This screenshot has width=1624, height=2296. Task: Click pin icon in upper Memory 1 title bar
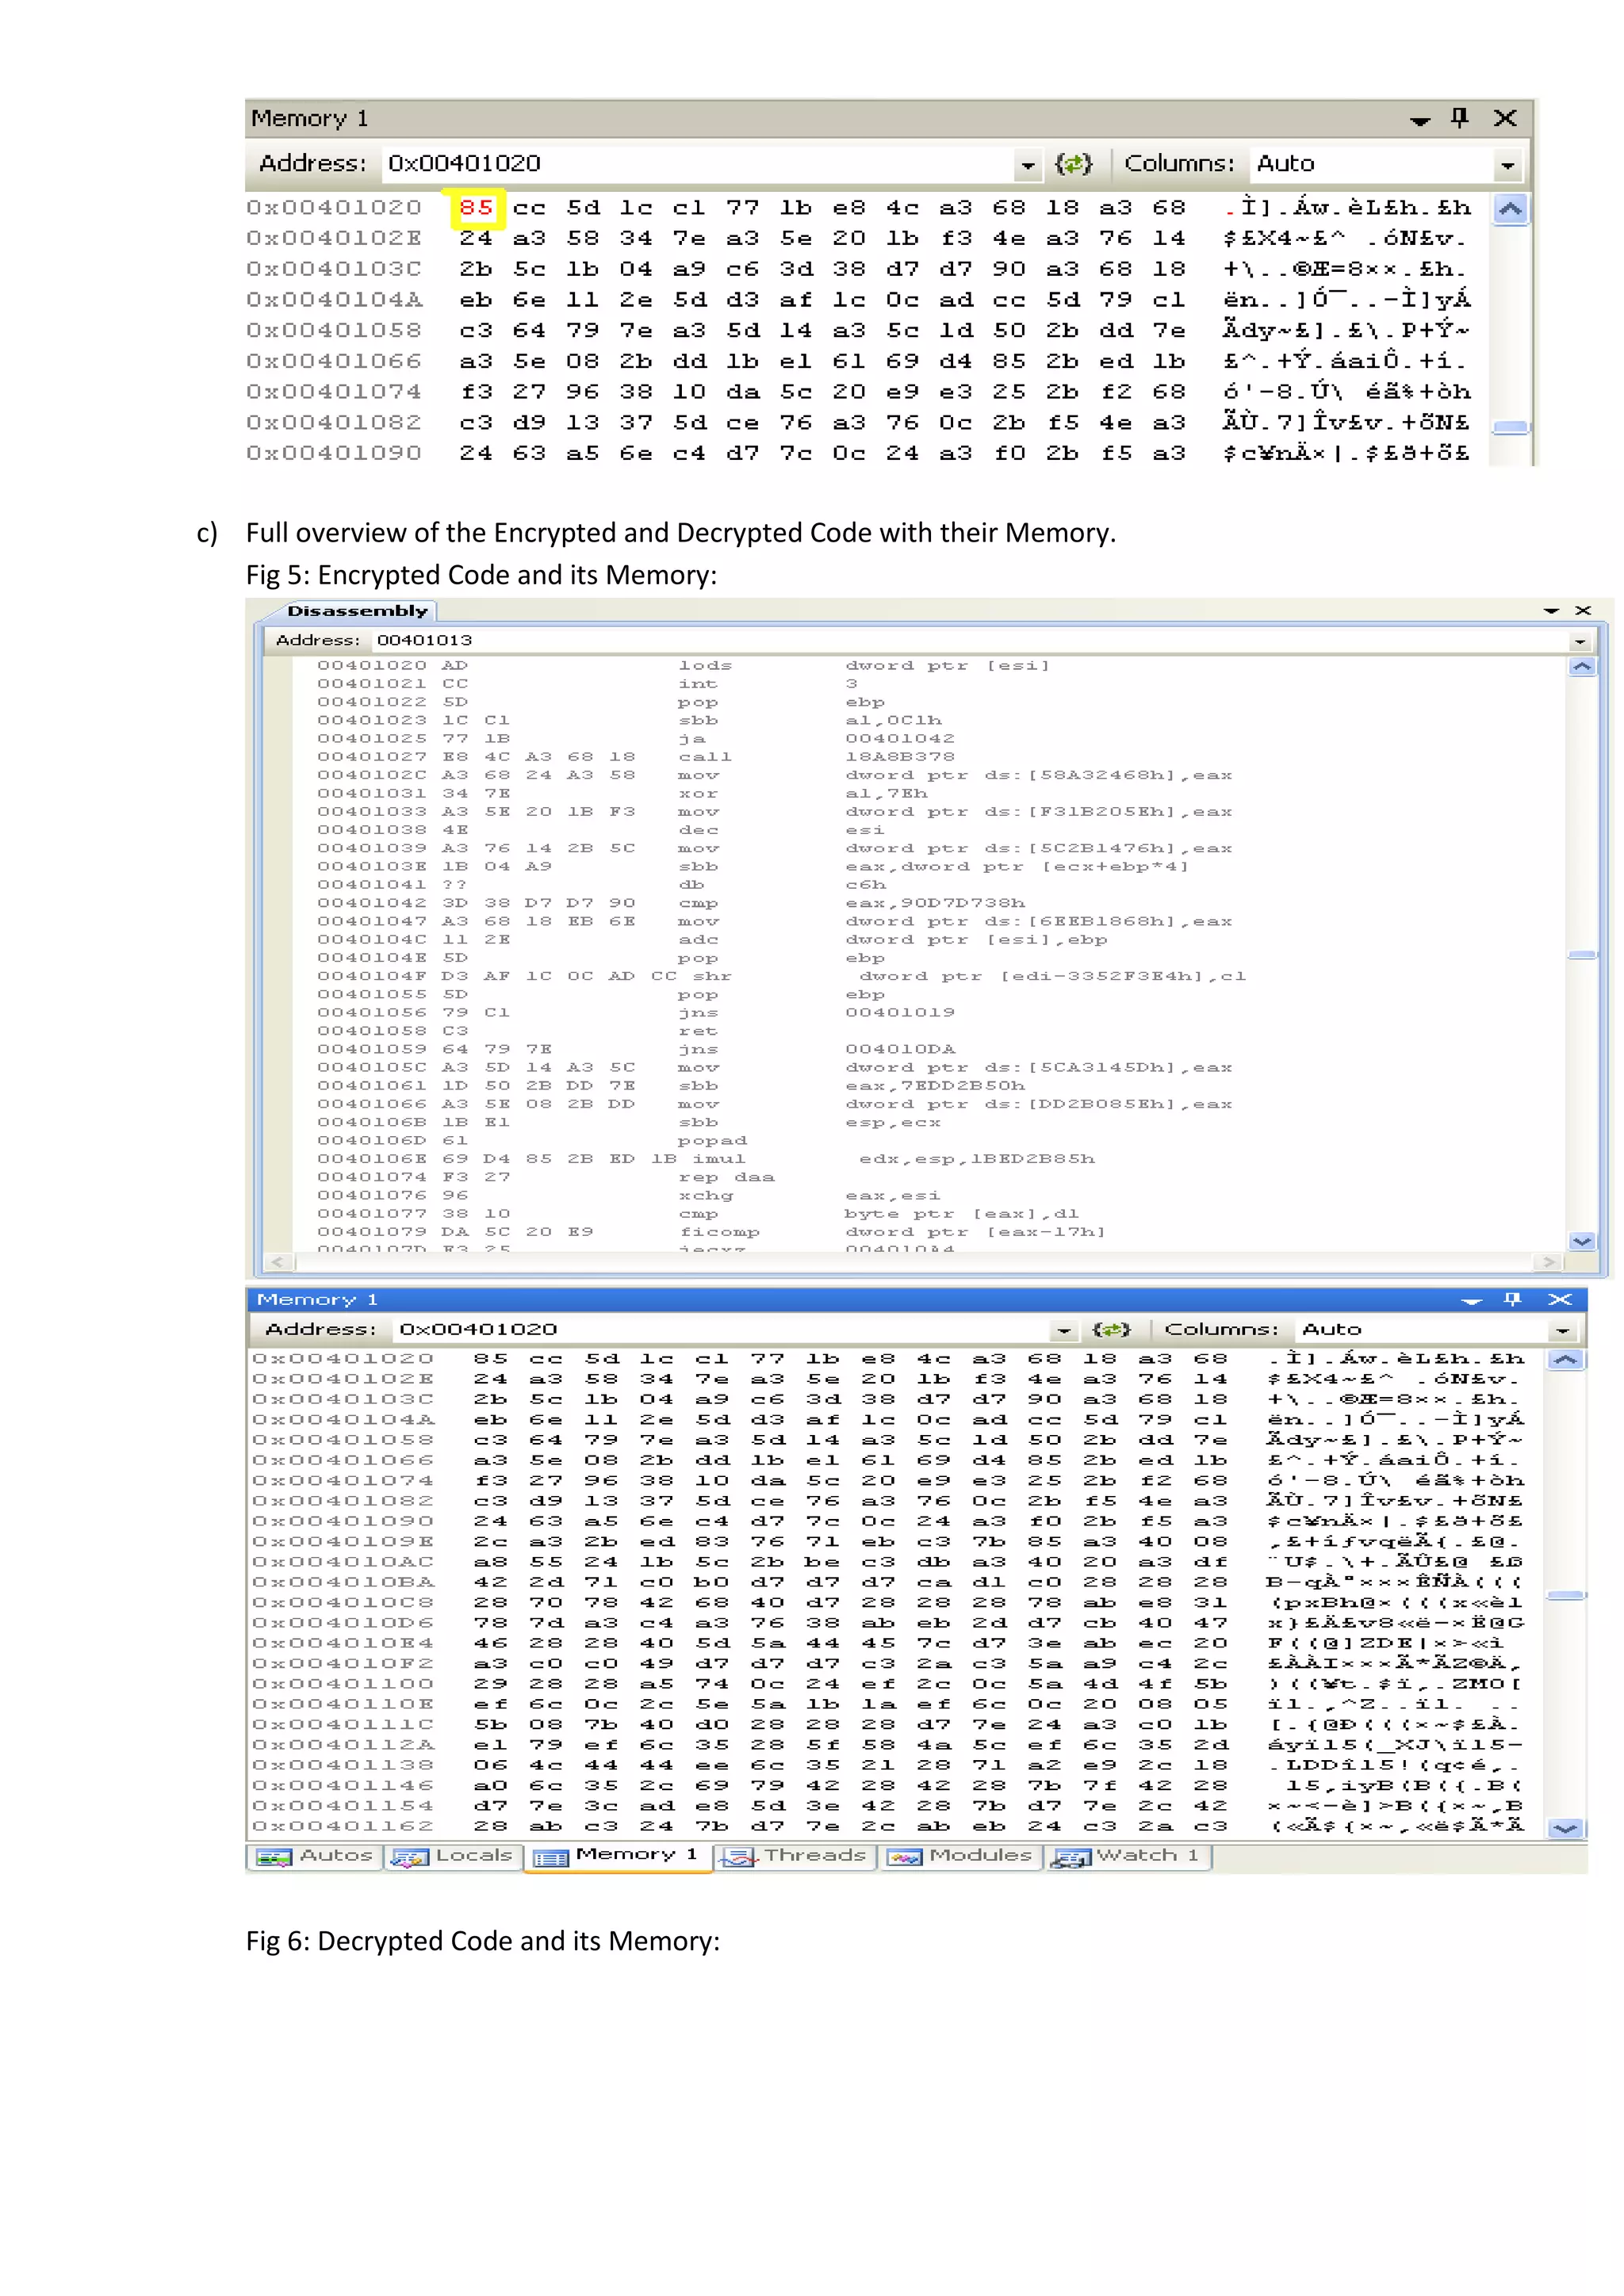pos(1460,118)
